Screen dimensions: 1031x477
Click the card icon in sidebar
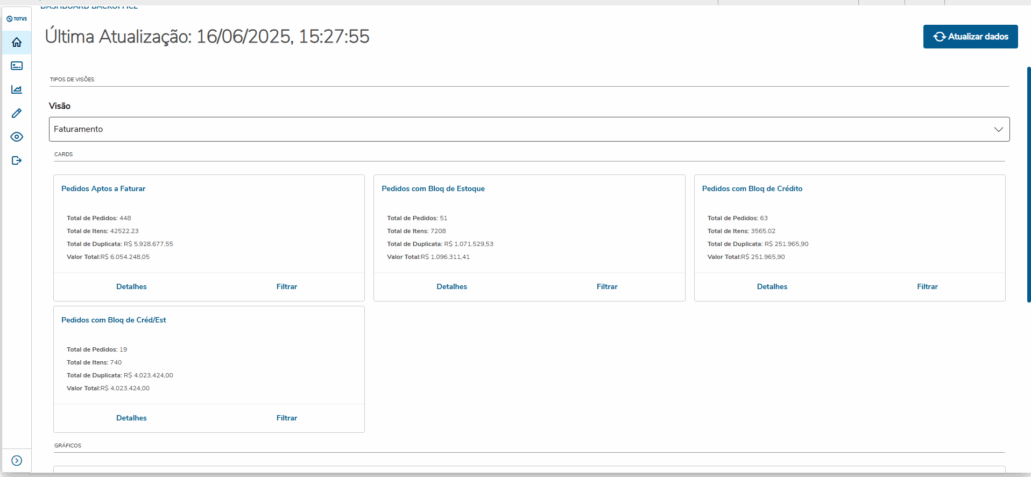17,66
